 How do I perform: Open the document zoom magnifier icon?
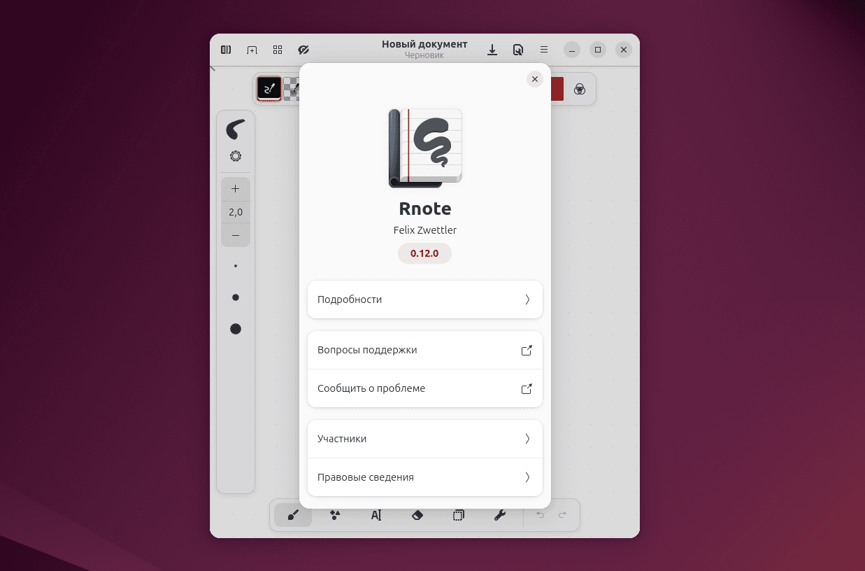pyautogui.click(x=518, y=50)
